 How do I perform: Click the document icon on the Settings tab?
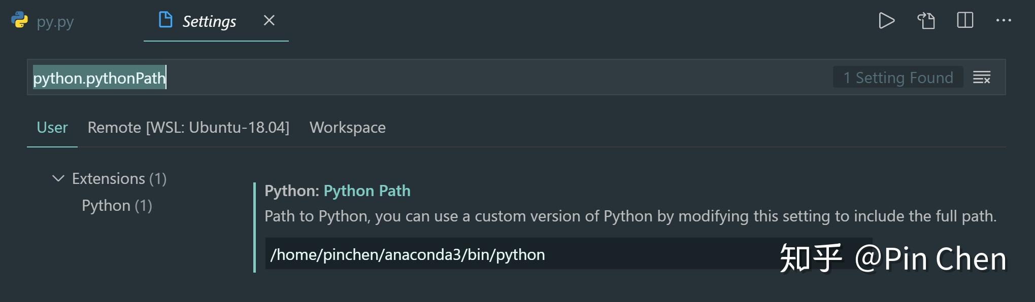pos(165,20)
